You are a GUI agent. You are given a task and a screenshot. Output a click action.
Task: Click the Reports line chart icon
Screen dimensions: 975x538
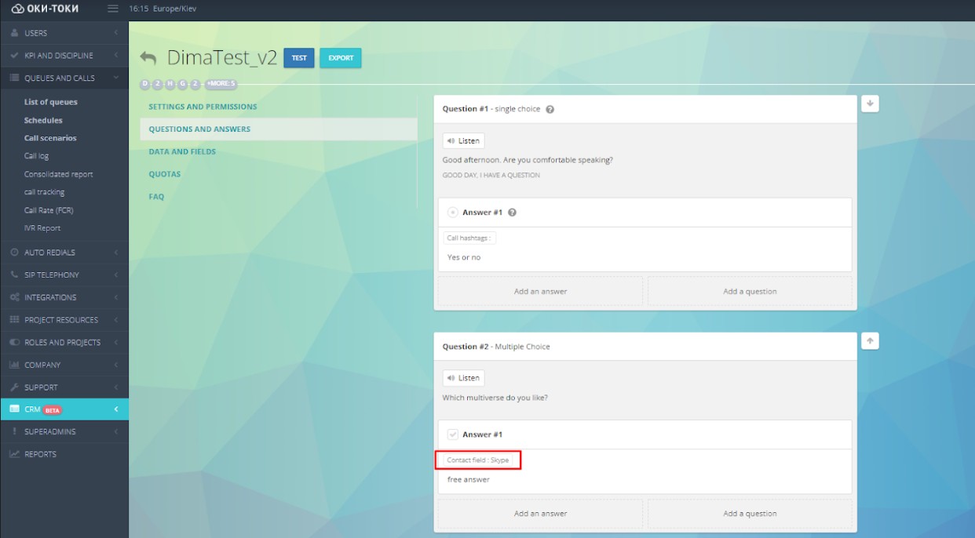pos(14,454)
